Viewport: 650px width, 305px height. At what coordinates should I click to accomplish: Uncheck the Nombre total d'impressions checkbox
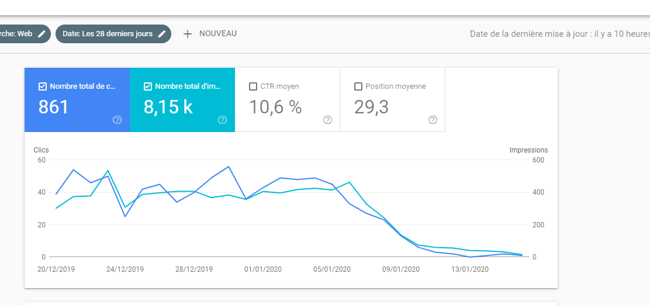click(147, 86)
